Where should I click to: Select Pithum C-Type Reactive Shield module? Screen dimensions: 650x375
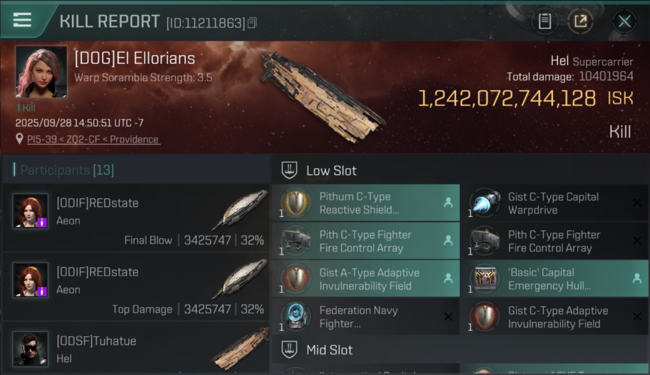click(x=365, y=203)
